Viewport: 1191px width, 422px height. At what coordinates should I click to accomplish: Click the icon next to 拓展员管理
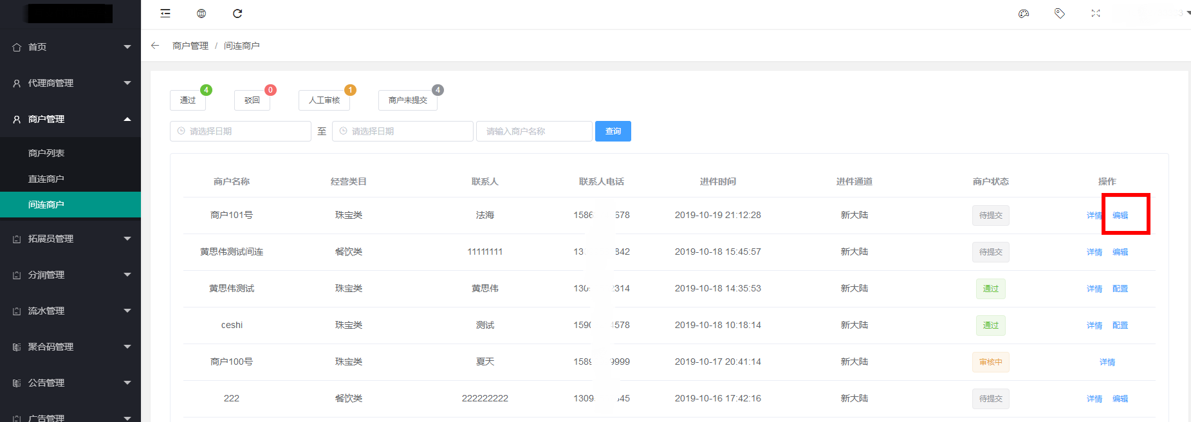tap(17, 239)
